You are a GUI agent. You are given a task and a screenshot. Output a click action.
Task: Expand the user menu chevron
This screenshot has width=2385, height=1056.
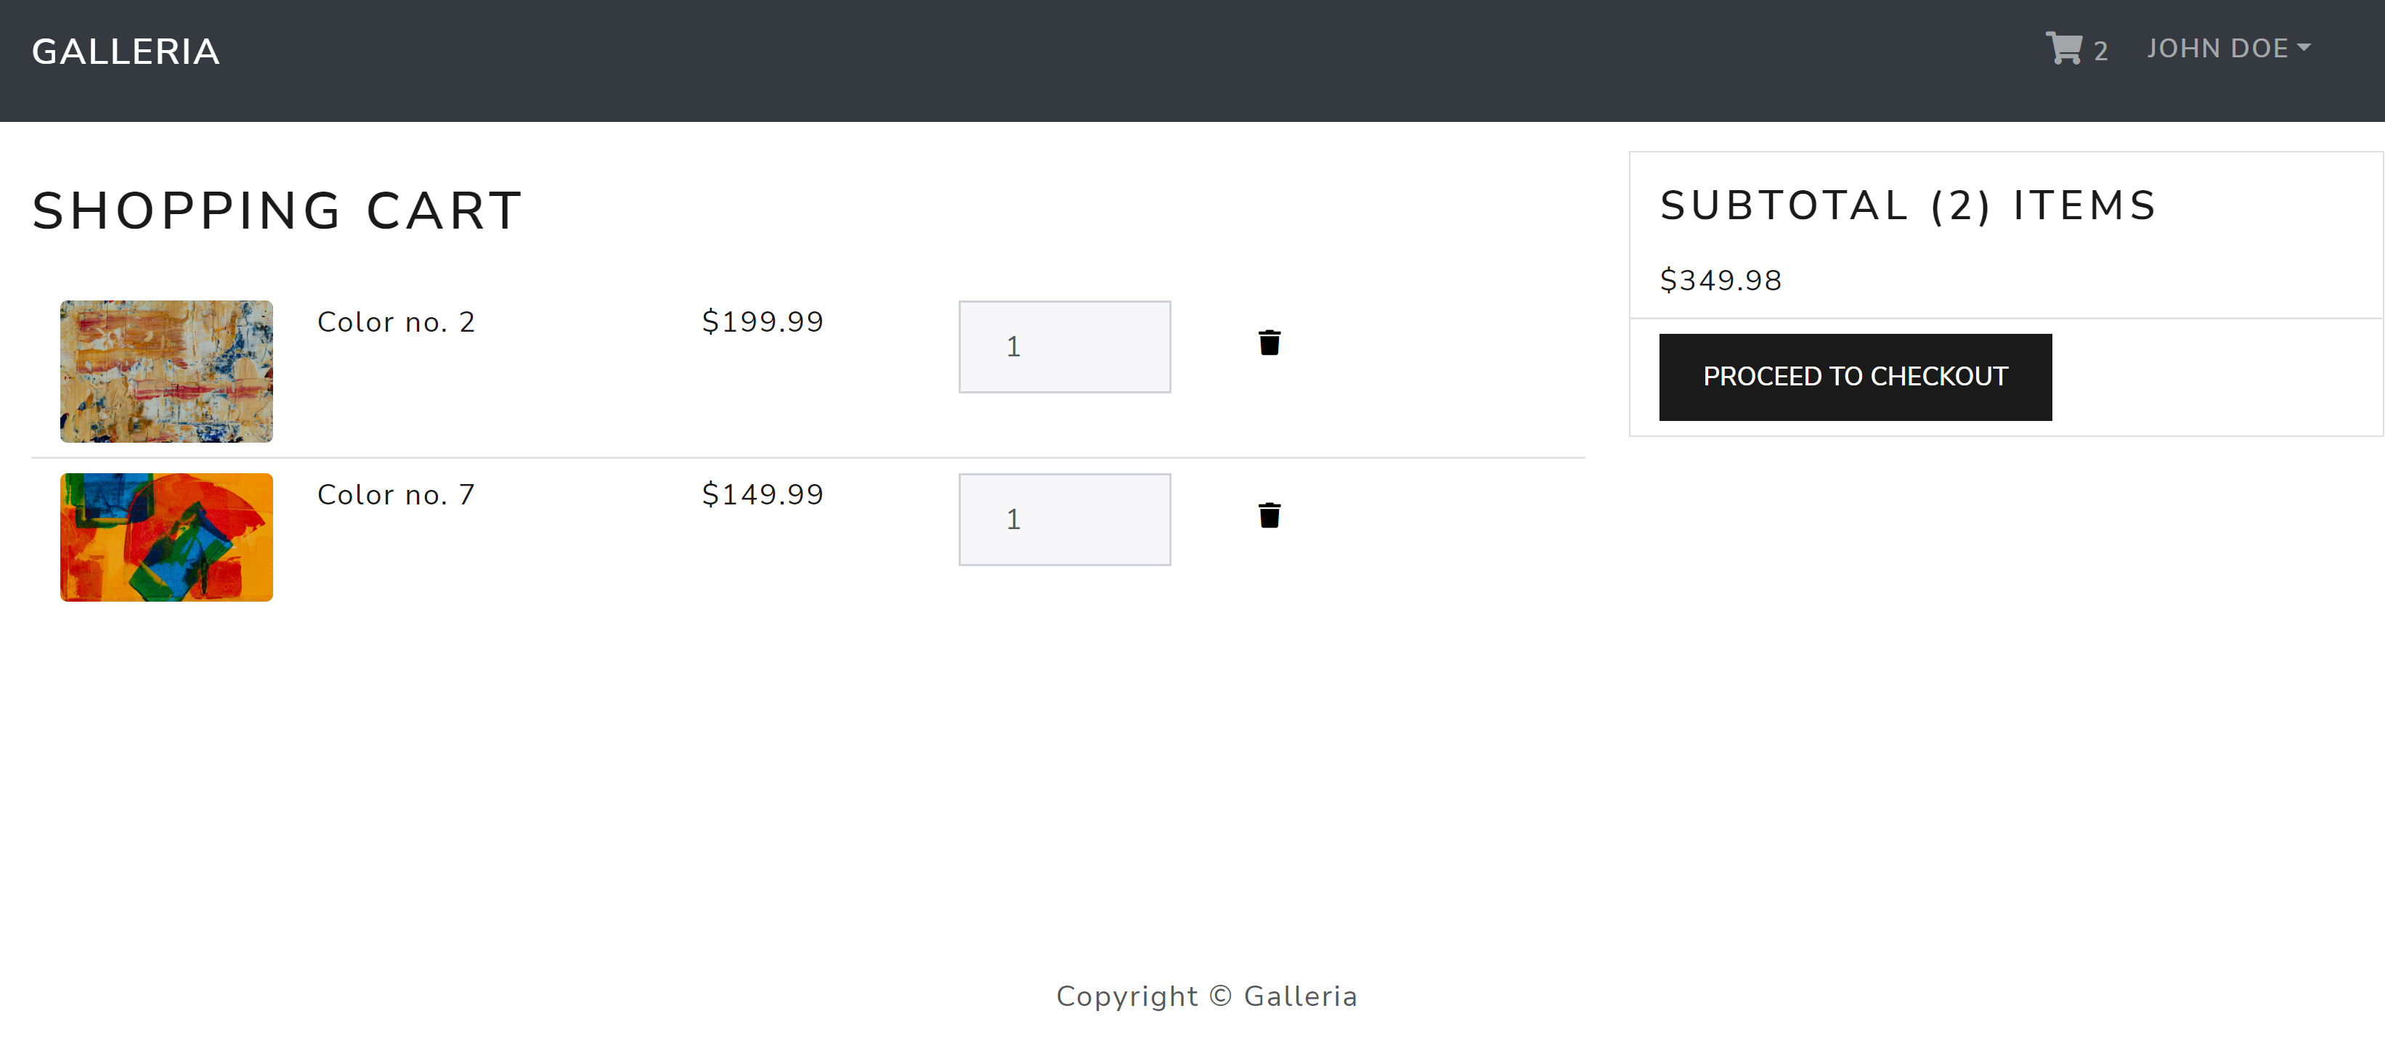(x=2305, y=48)
